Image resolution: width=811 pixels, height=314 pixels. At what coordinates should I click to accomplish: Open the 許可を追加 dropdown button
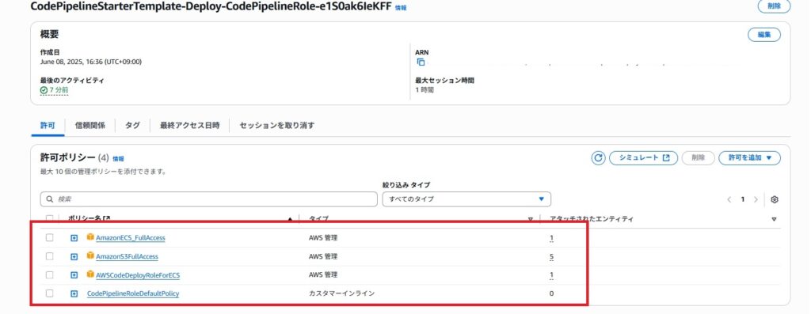tap(749, 158)
